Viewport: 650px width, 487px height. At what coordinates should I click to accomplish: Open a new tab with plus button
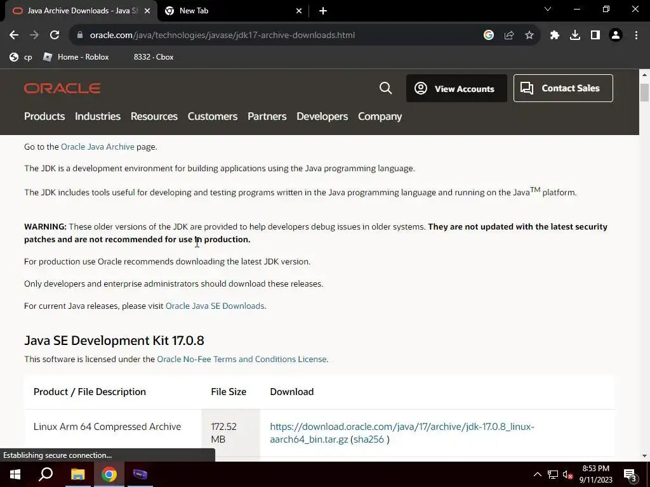(323, 11)
